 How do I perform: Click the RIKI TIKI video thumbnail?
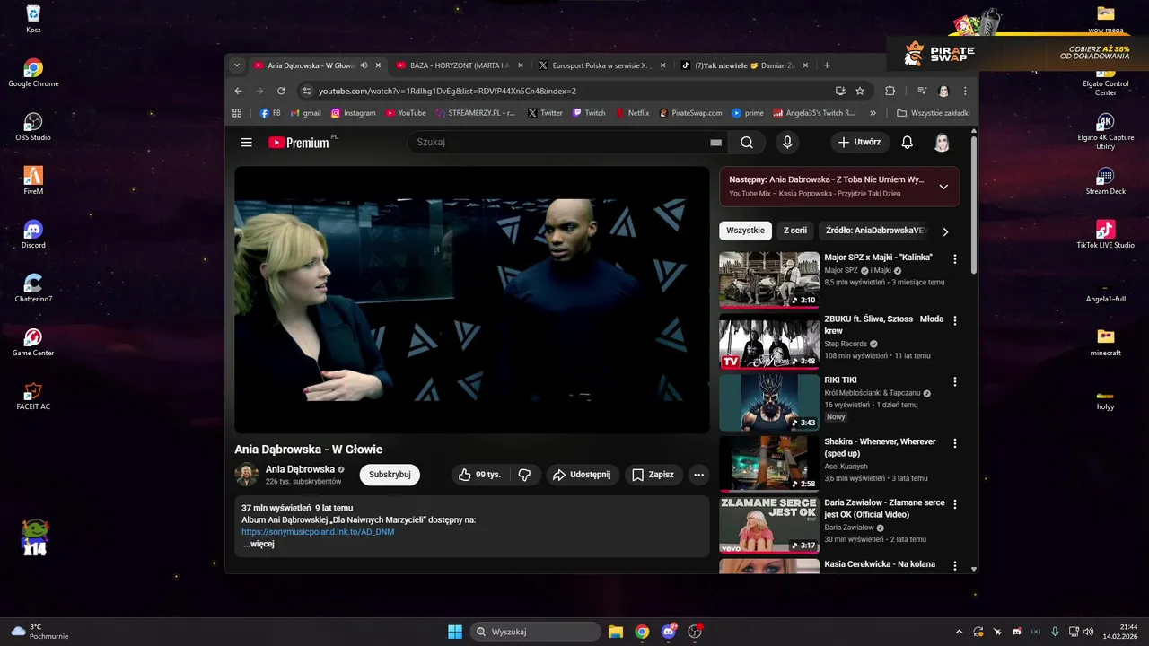769,402
